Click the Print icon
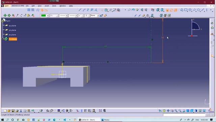Viewport: 216px width, 122px height. coord(17,111)
